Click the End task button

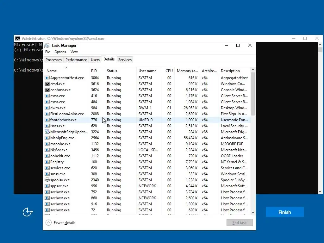(x=240, y=222)
